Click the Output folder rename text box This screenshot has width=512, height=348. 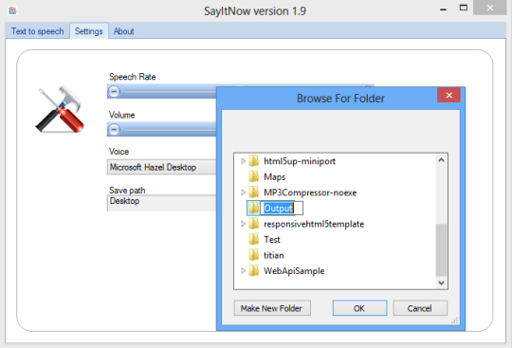[282, 208]
